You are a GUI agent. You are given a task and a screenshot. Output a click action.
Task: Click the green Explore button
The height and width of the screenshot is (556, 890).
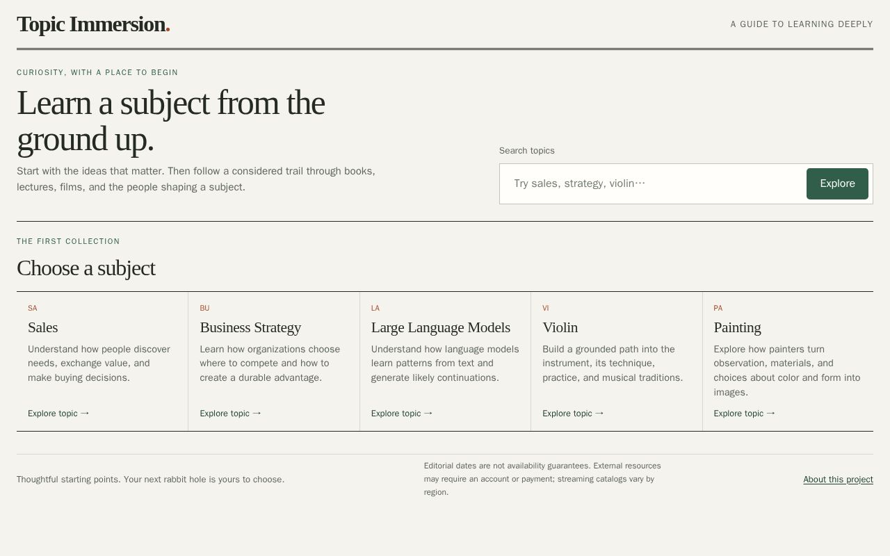(837, 183)
